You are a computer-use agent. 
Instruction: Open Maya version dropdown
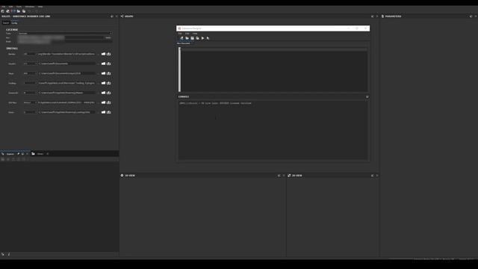[30, 73]
